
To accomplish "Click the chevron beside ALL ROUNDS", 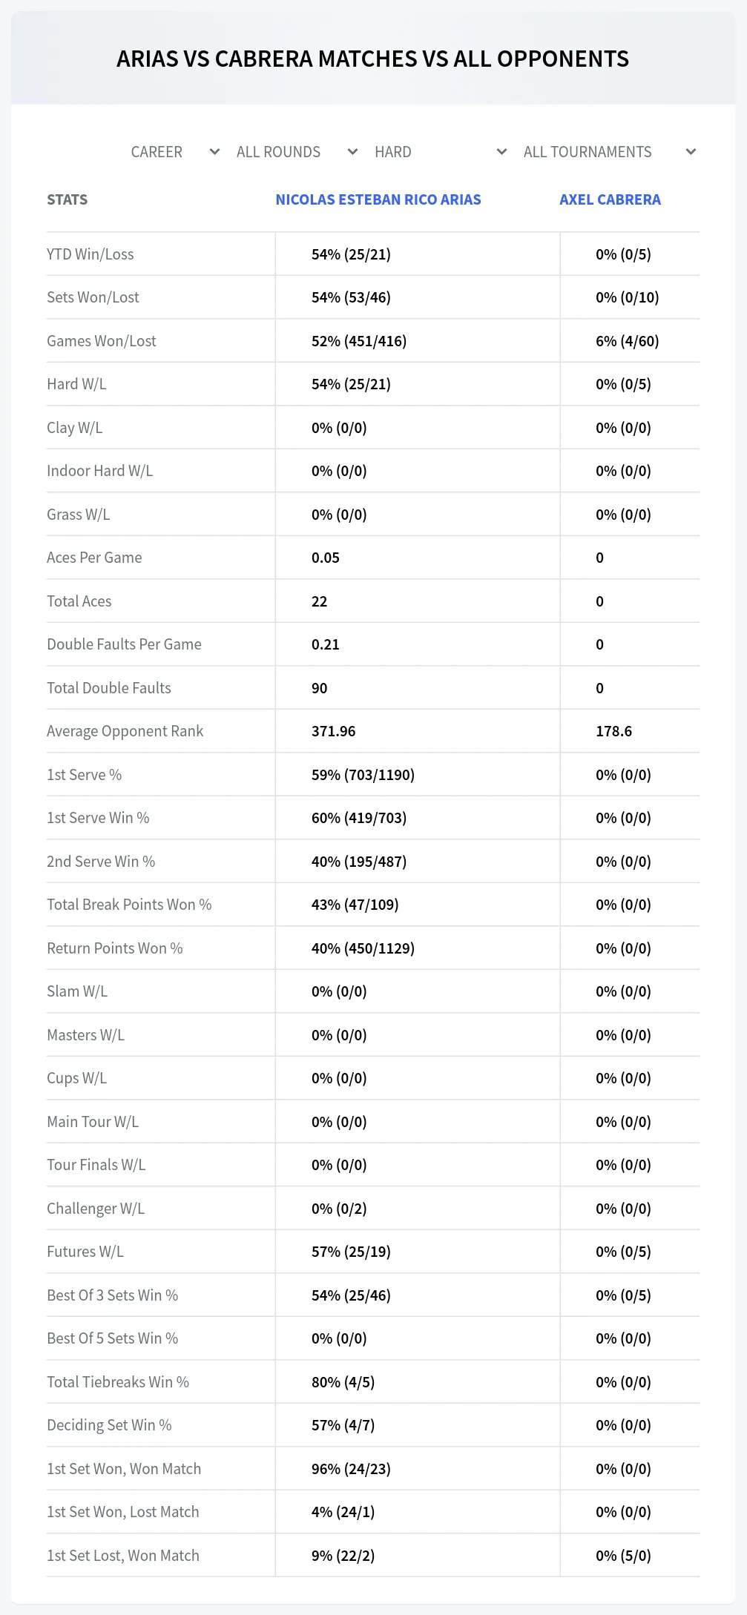I will (x=352, y=152).
